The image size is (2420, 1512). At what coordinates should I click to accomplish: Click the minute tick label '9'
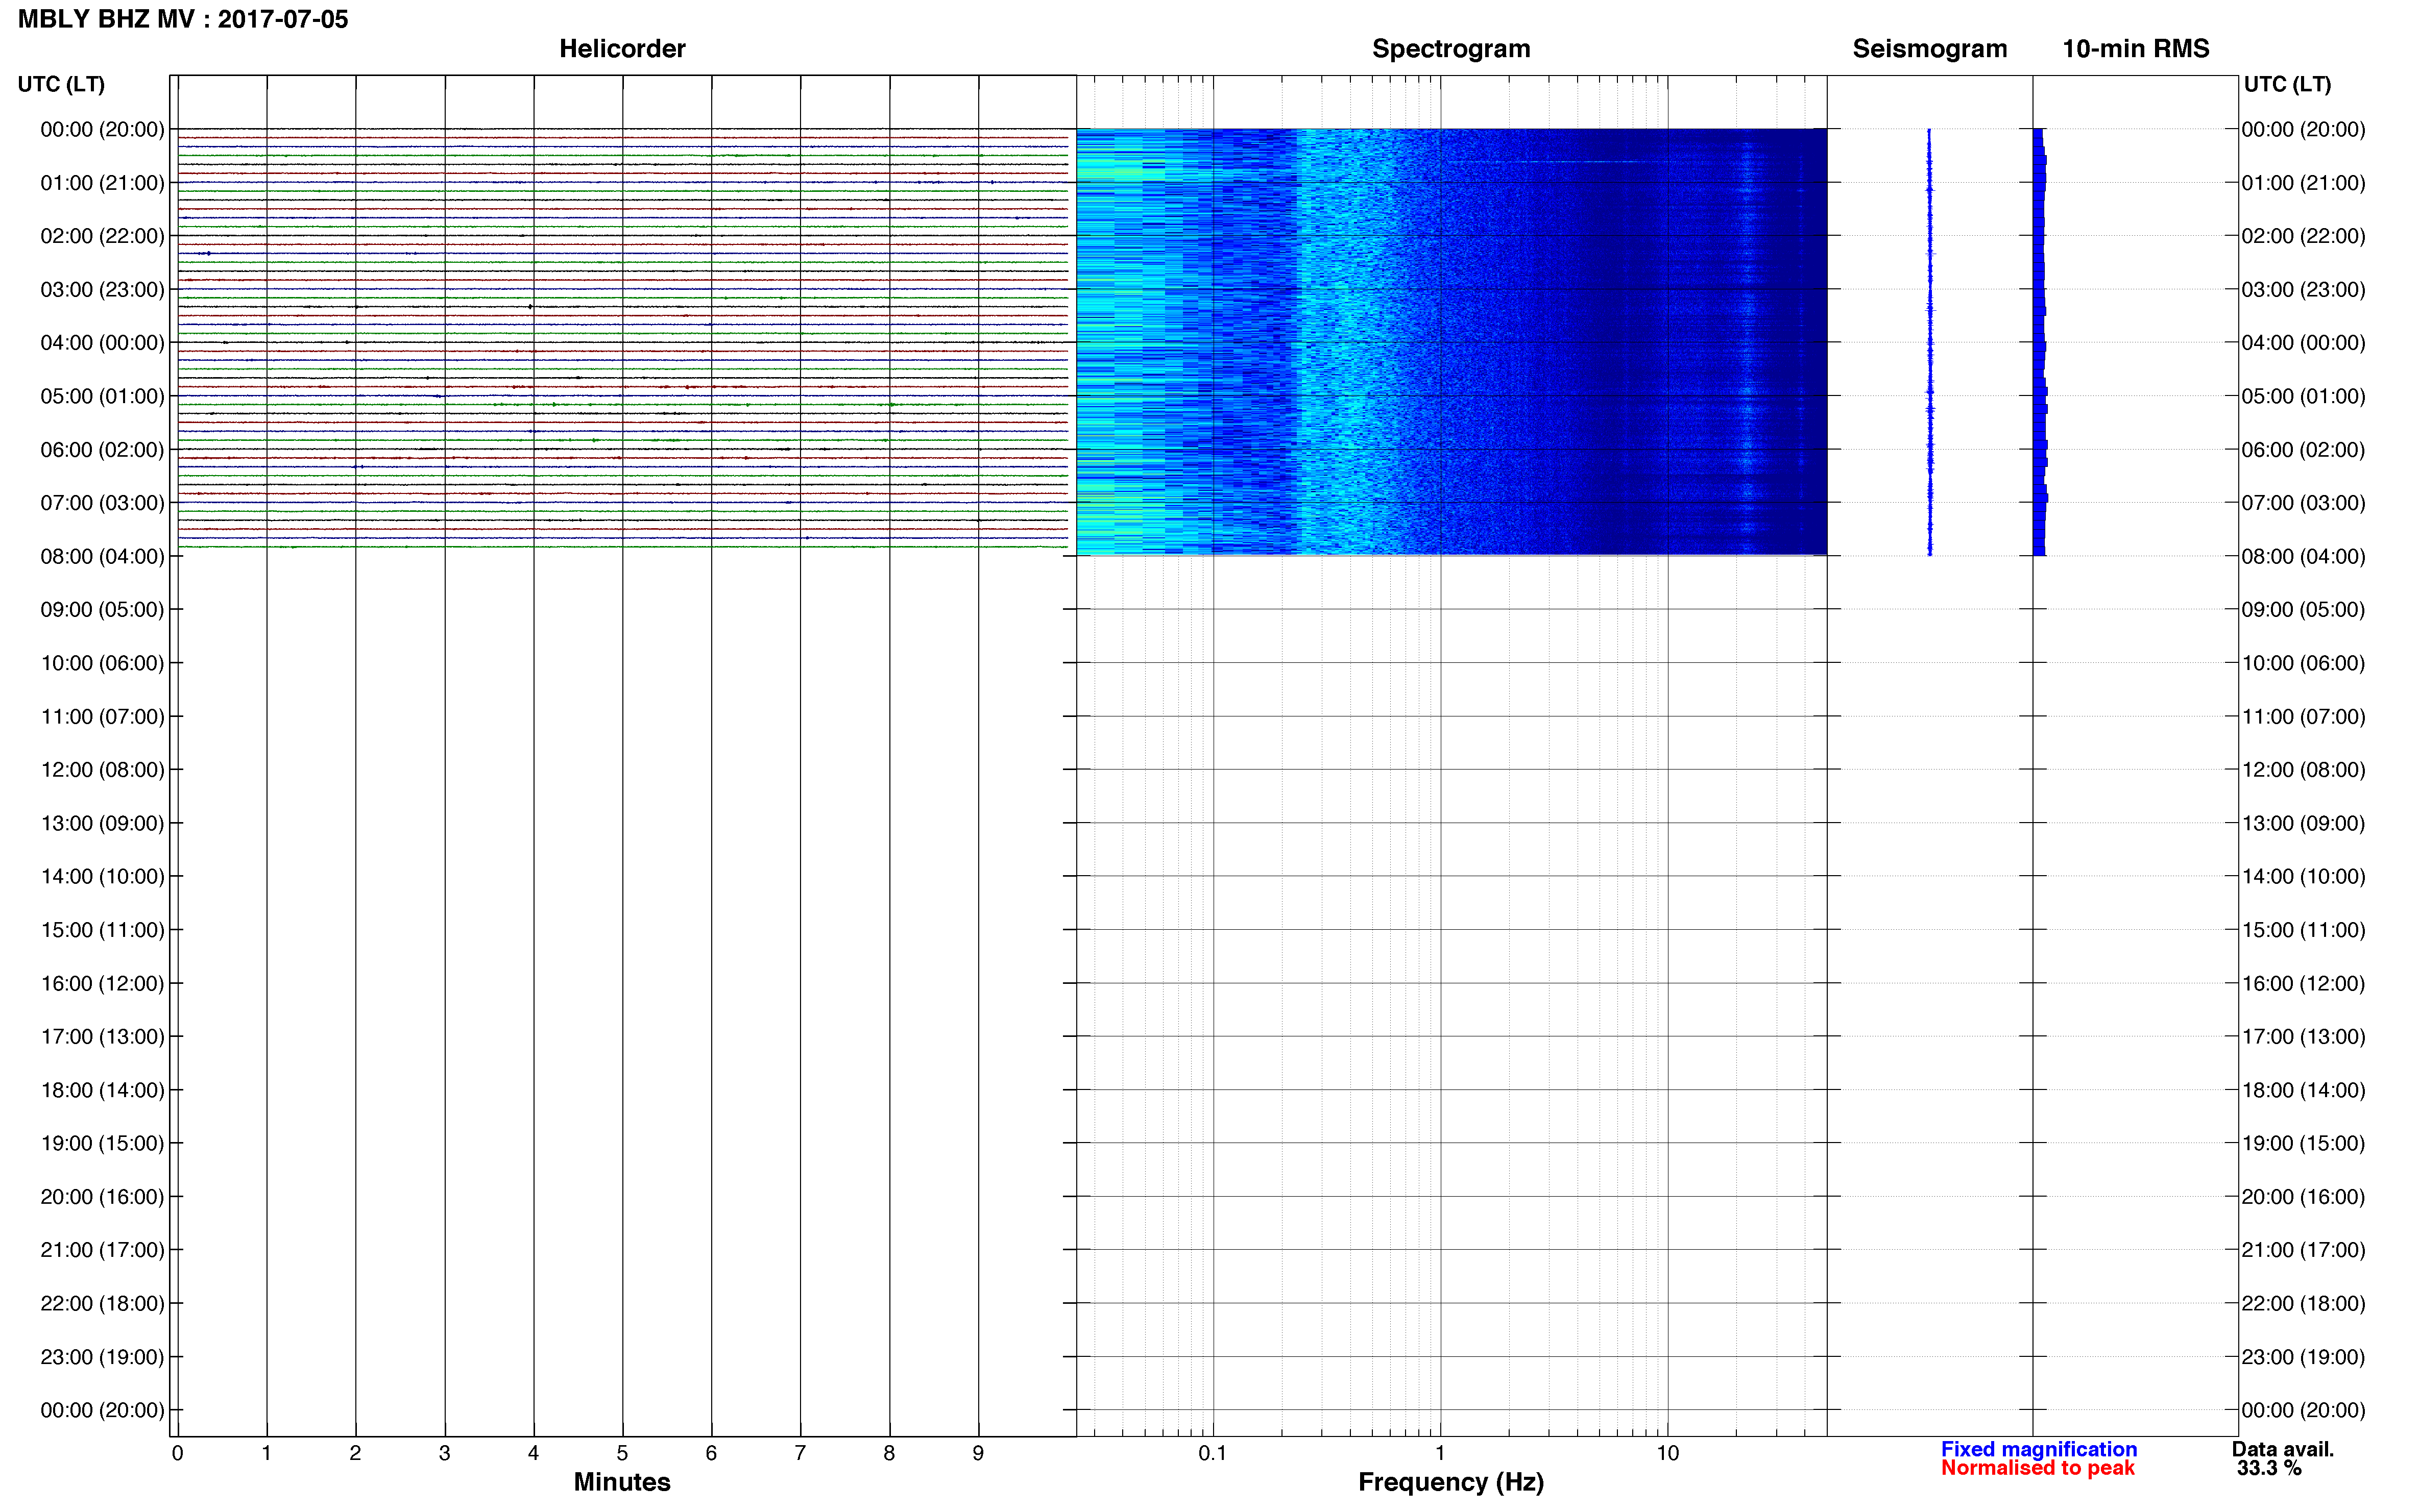(x=978, y=1453)
